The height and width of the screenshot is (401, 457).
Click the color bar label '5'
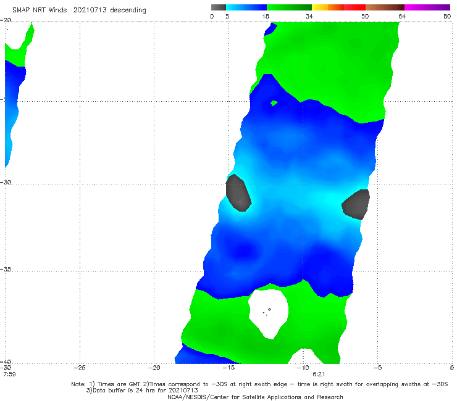coord(227,16)
